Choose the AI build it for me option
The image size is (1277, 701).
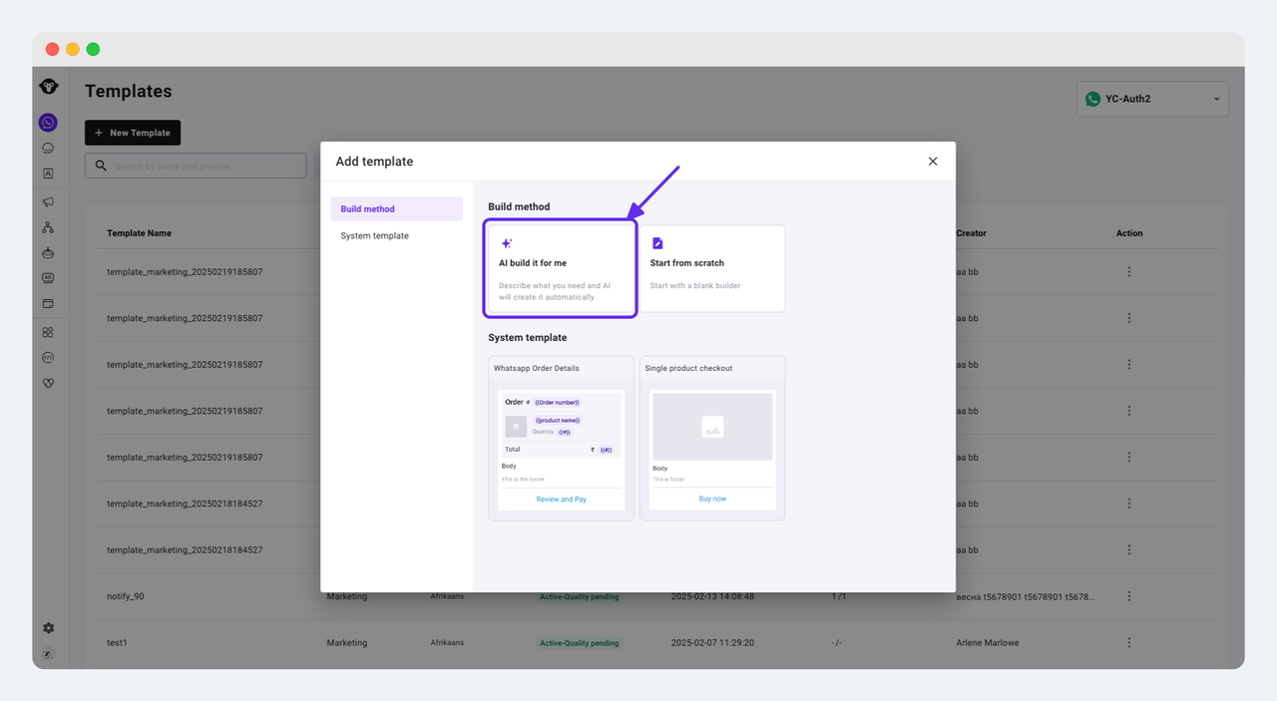click(x=562, y=269)
